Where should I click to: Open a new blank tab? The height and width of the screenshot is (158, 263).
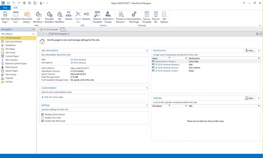(63, 30)
